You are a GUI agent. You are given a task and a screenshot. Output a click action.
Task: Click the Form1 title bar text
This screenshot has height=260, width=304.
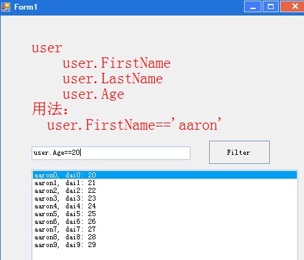click(x=26, y=7)
